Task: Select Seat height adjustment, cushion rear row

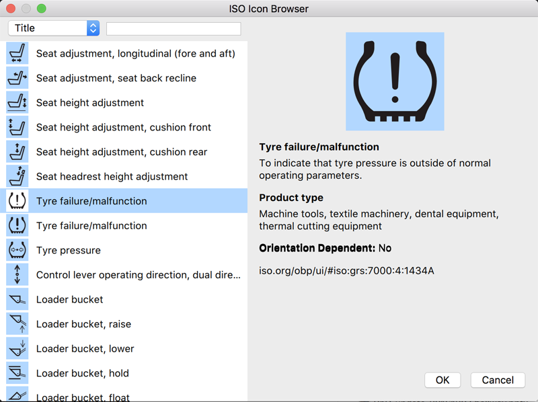Action: (x=122, y=152)
